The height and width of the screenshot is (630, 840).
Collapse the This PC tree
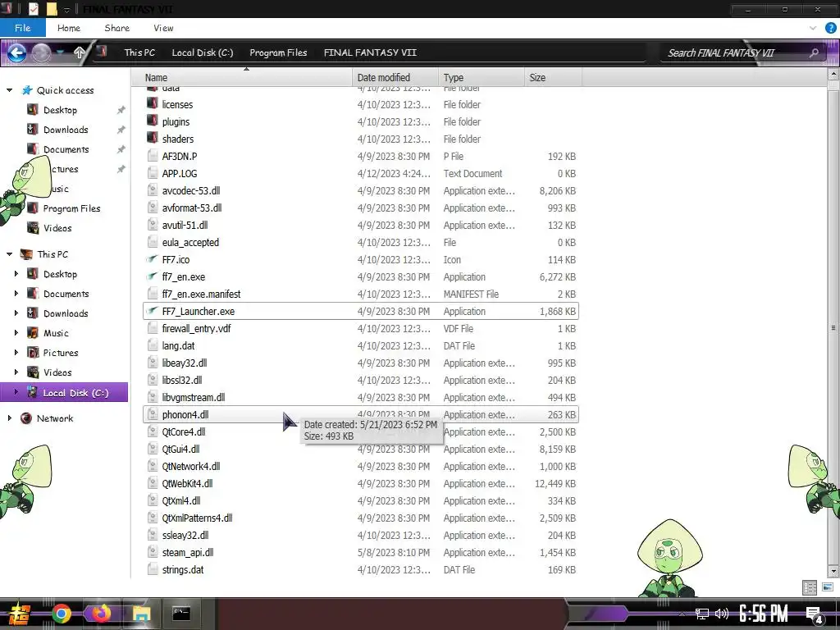click(x=9, y=254)
